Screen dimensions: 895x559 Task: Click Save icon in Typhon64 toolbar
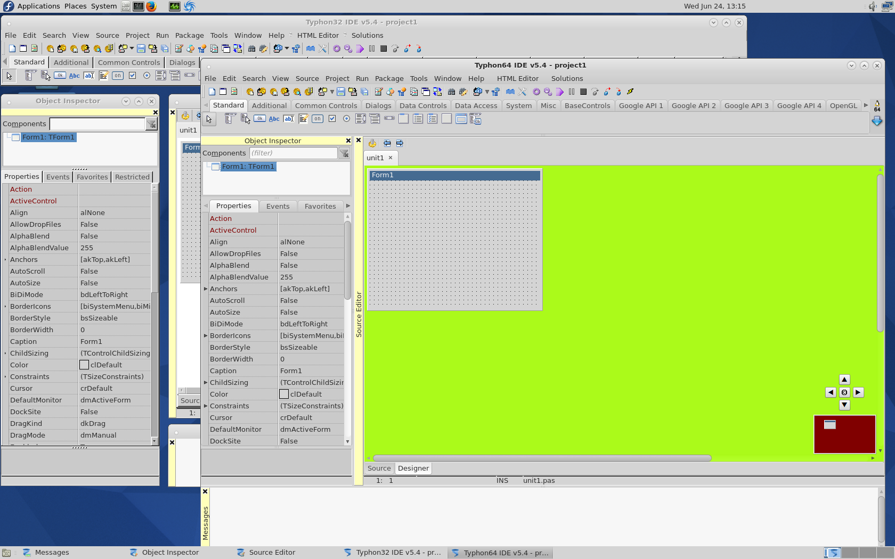click(x=341, y=92)
